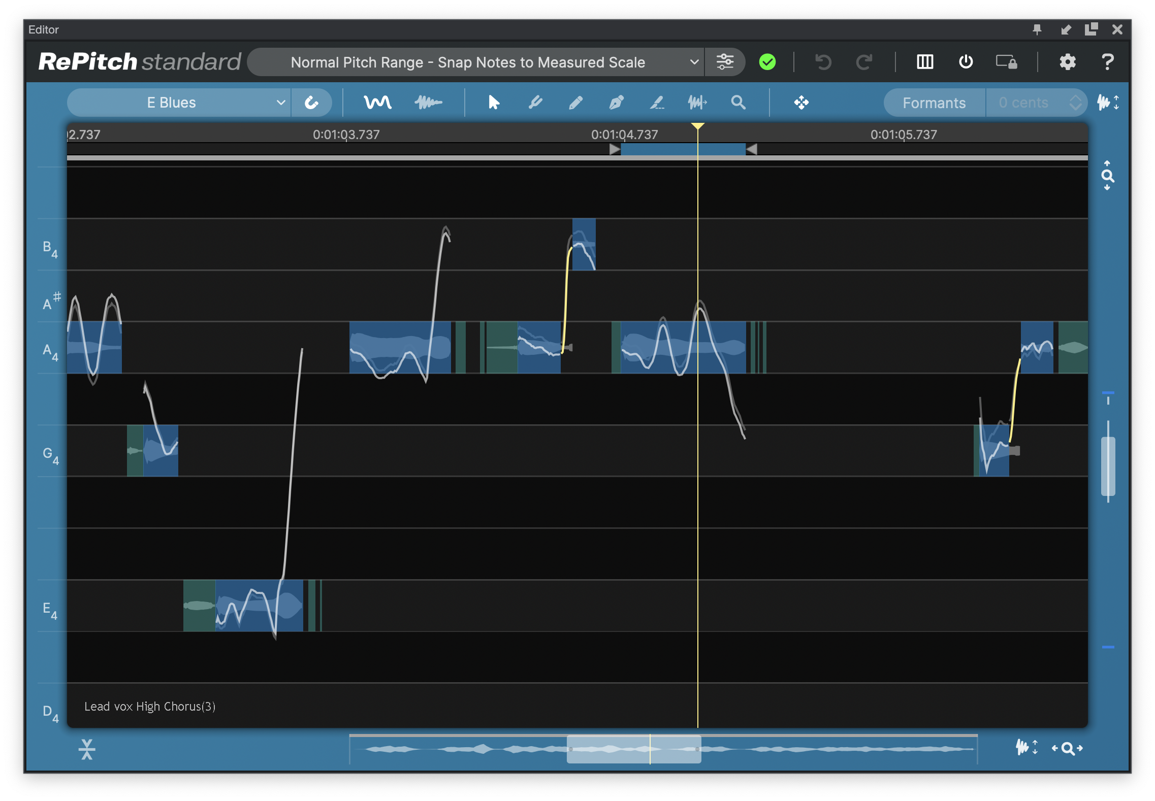Screen dimensions: 1155x801
Task: Click the Formants button
Action: pos(934,103)
